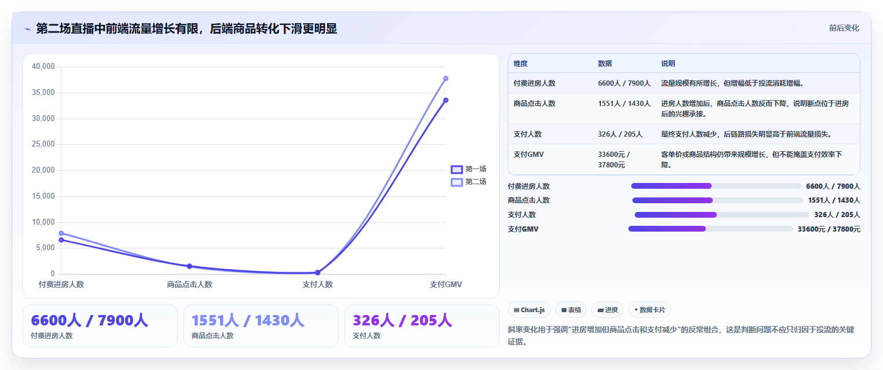
Task: Click the y-axis label 5,000
Action: coord(45,248)
